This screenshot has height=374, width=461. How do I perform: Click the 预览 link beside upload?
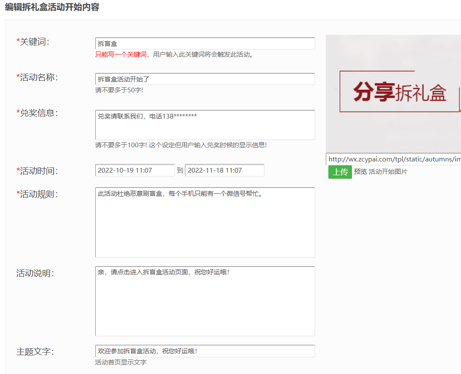click(360, 172)
